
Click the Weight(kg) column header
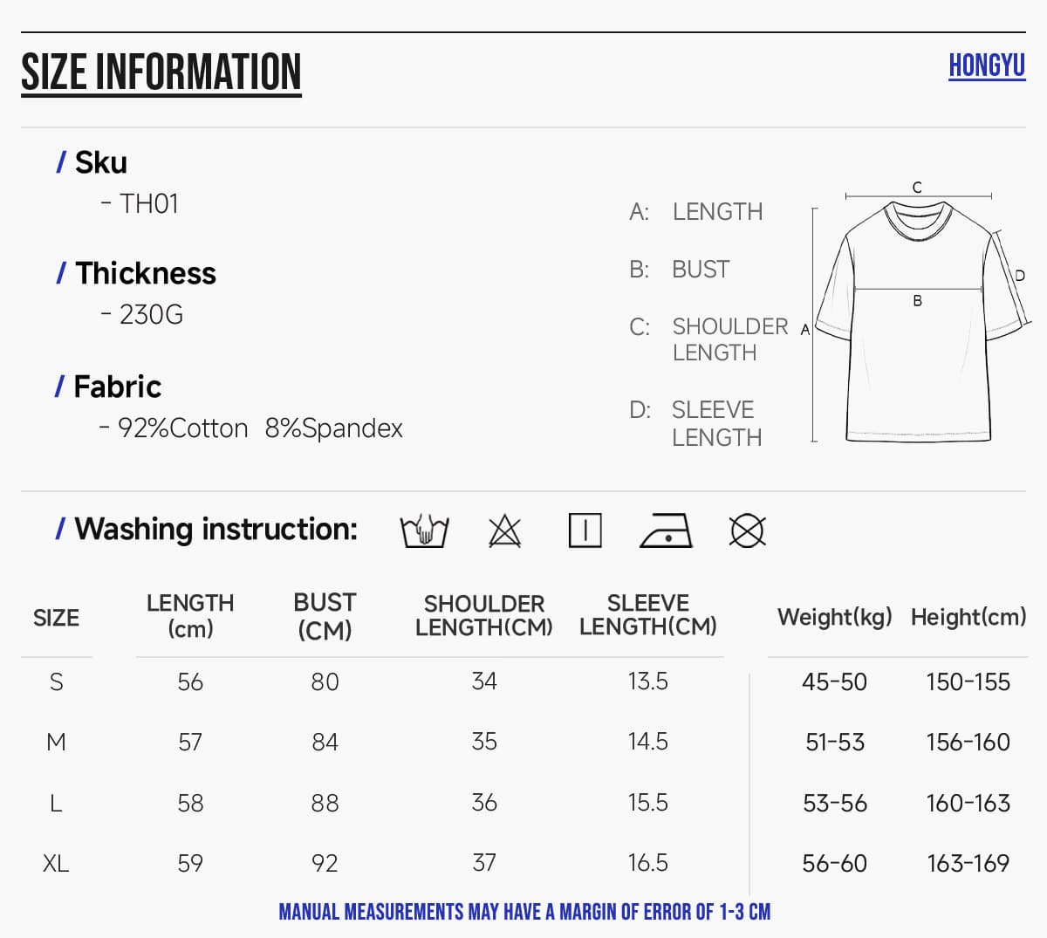coord(835,617)
